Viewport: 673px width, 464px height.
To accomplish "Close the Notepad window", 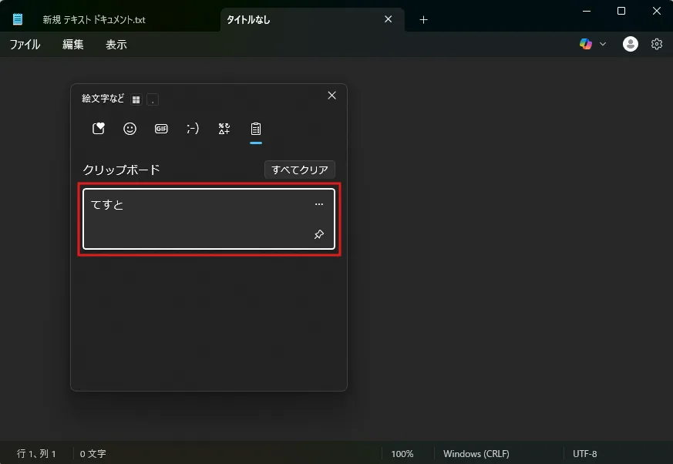I will coord(657,11).
